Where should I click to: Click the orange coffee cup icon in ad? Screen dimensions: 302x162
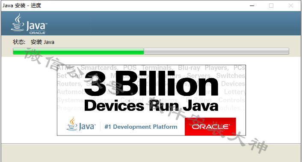pos(72,124)
